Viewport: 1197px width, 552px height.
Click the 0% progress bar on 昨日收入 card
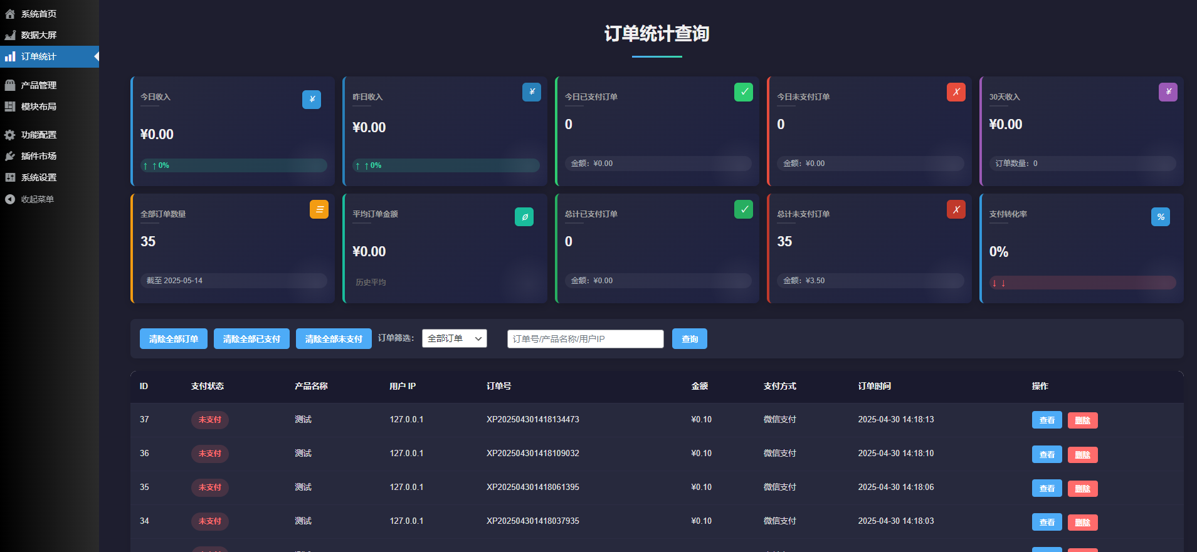click(x=446, y=165)
